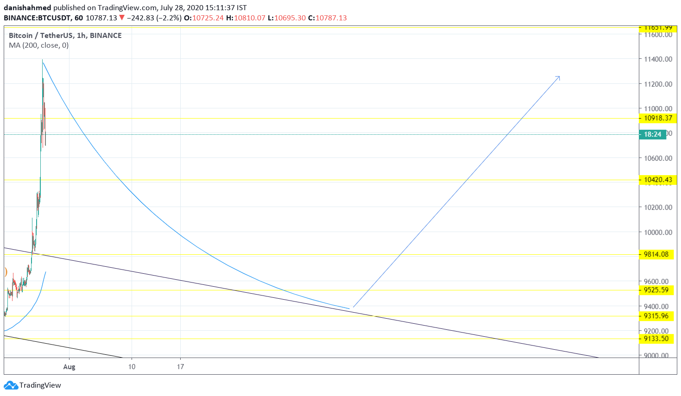Click the 10 date label on time axis

[132, 367]
